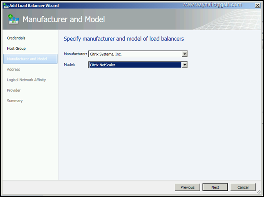
Task: Open the Model dropdown arrow
Action: point(185,65)
